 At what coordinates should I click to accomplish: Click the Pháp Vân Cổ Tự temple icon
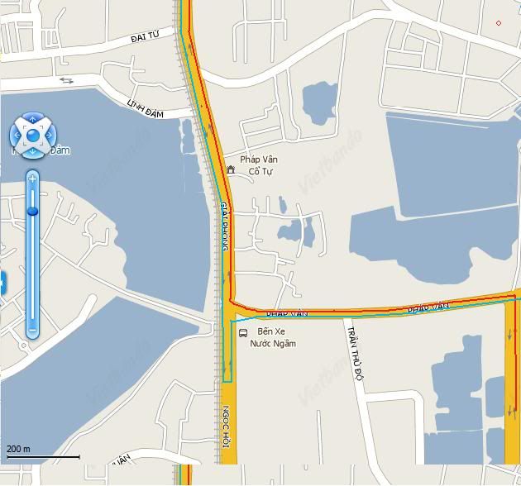pos(231,169)
